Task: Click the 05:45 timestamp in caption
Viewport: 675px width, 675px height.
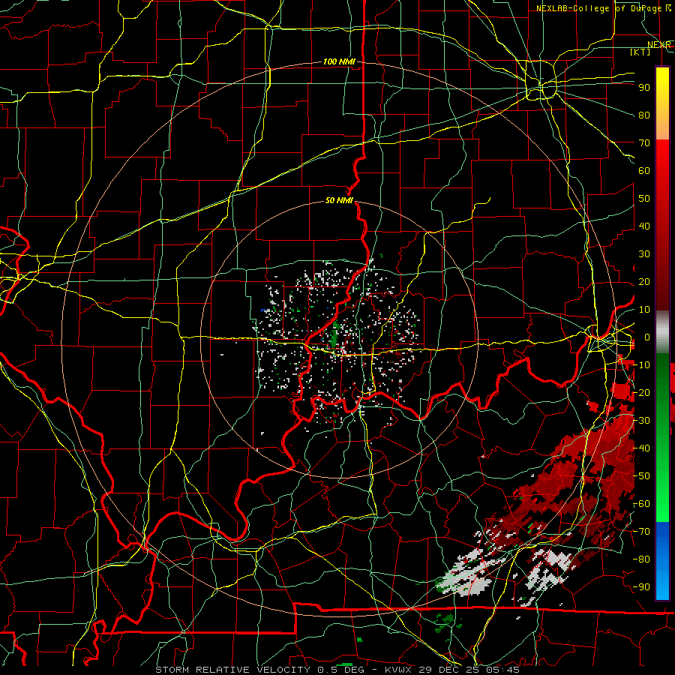Action: (501, 670)
